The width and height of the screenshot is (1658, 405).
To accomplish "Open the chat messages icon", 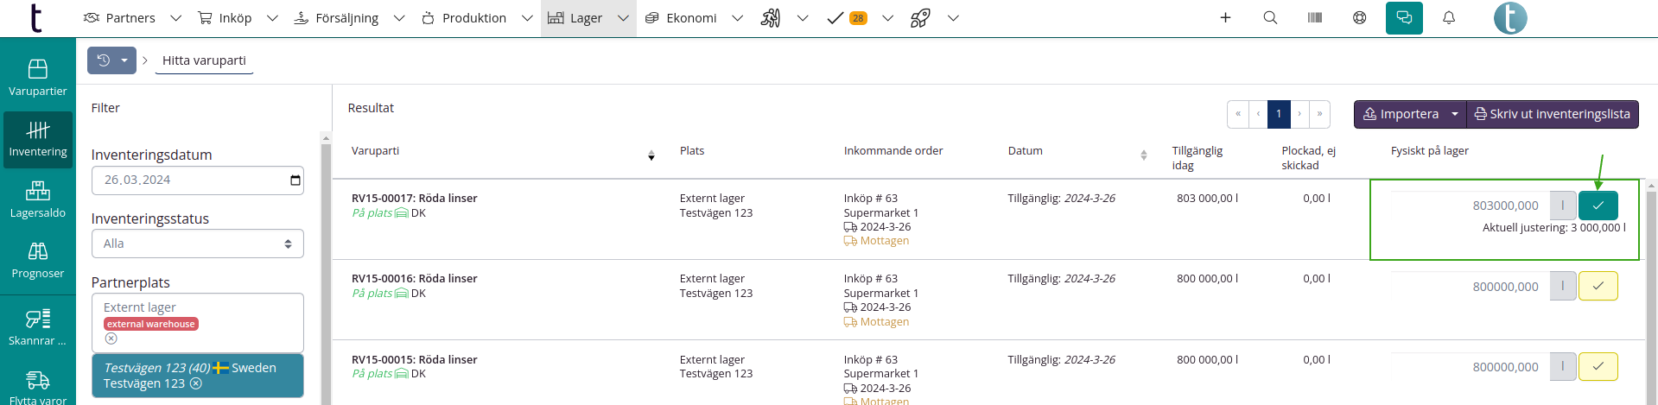I will (1404, 17).
